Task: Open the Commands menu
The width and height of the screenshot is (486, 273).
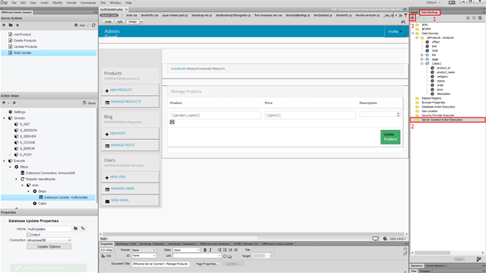Action: tap(88, 2)
